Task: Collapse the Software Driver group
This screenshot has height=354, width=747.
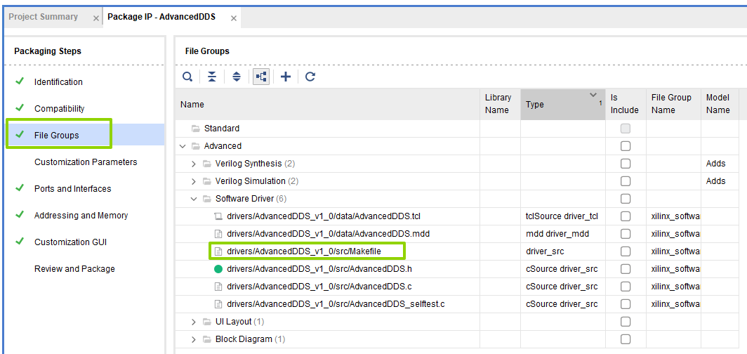Action: pos(194,199)
